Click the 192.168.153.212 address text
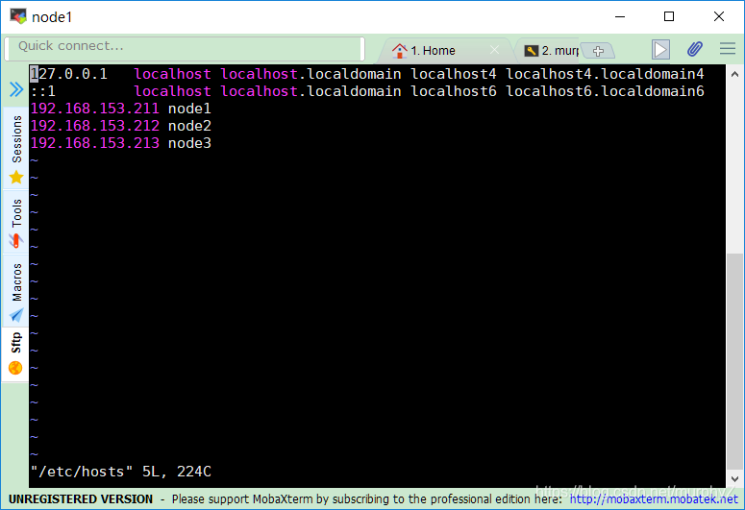The width and height of the screenshot is (745, 510). click(95, 126)
